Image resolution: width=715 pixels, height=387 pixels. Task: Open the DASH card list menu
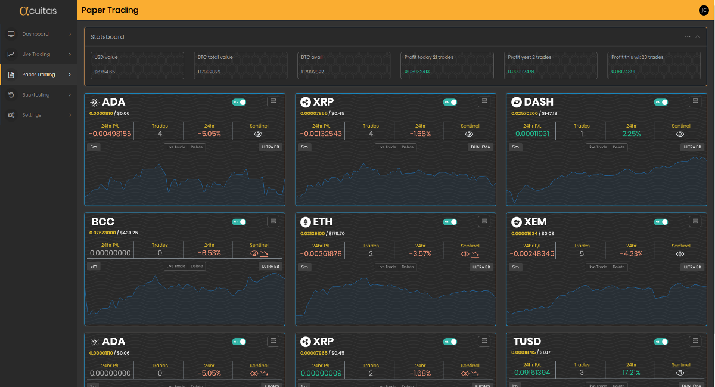click(x=695, y=102)
